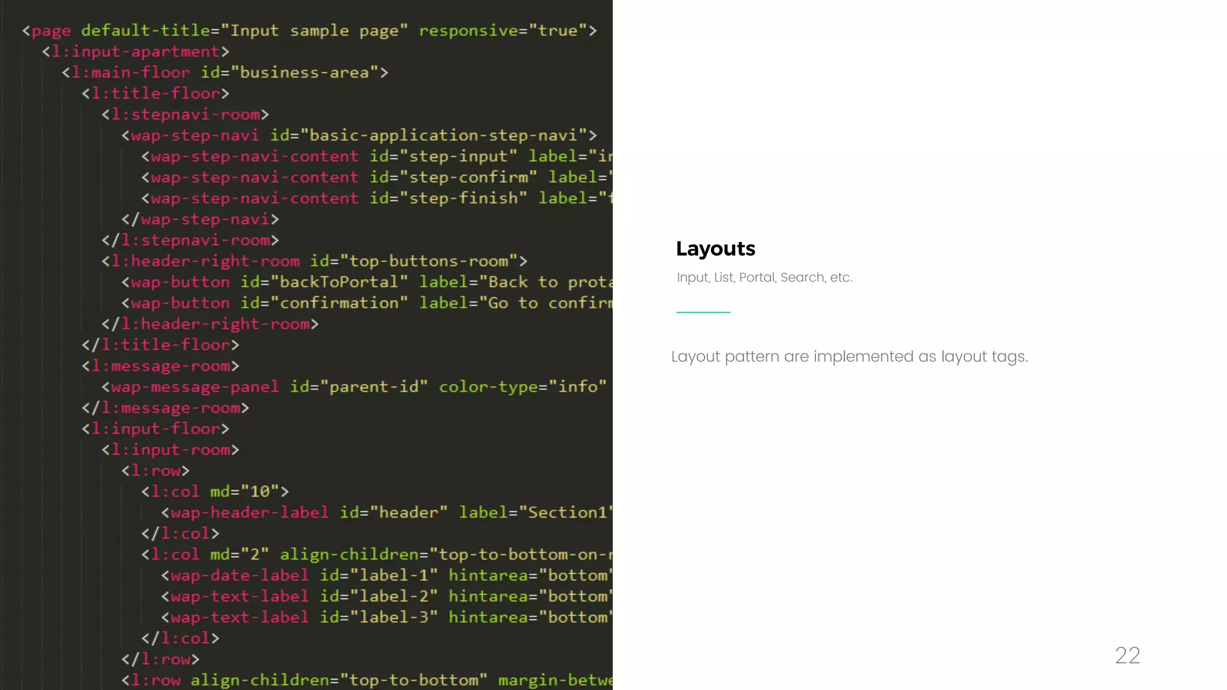Click the closing l:title-floor tag
Viewport: 1227px width, 690px height.
pyautogui.click(x=161, y=345)
